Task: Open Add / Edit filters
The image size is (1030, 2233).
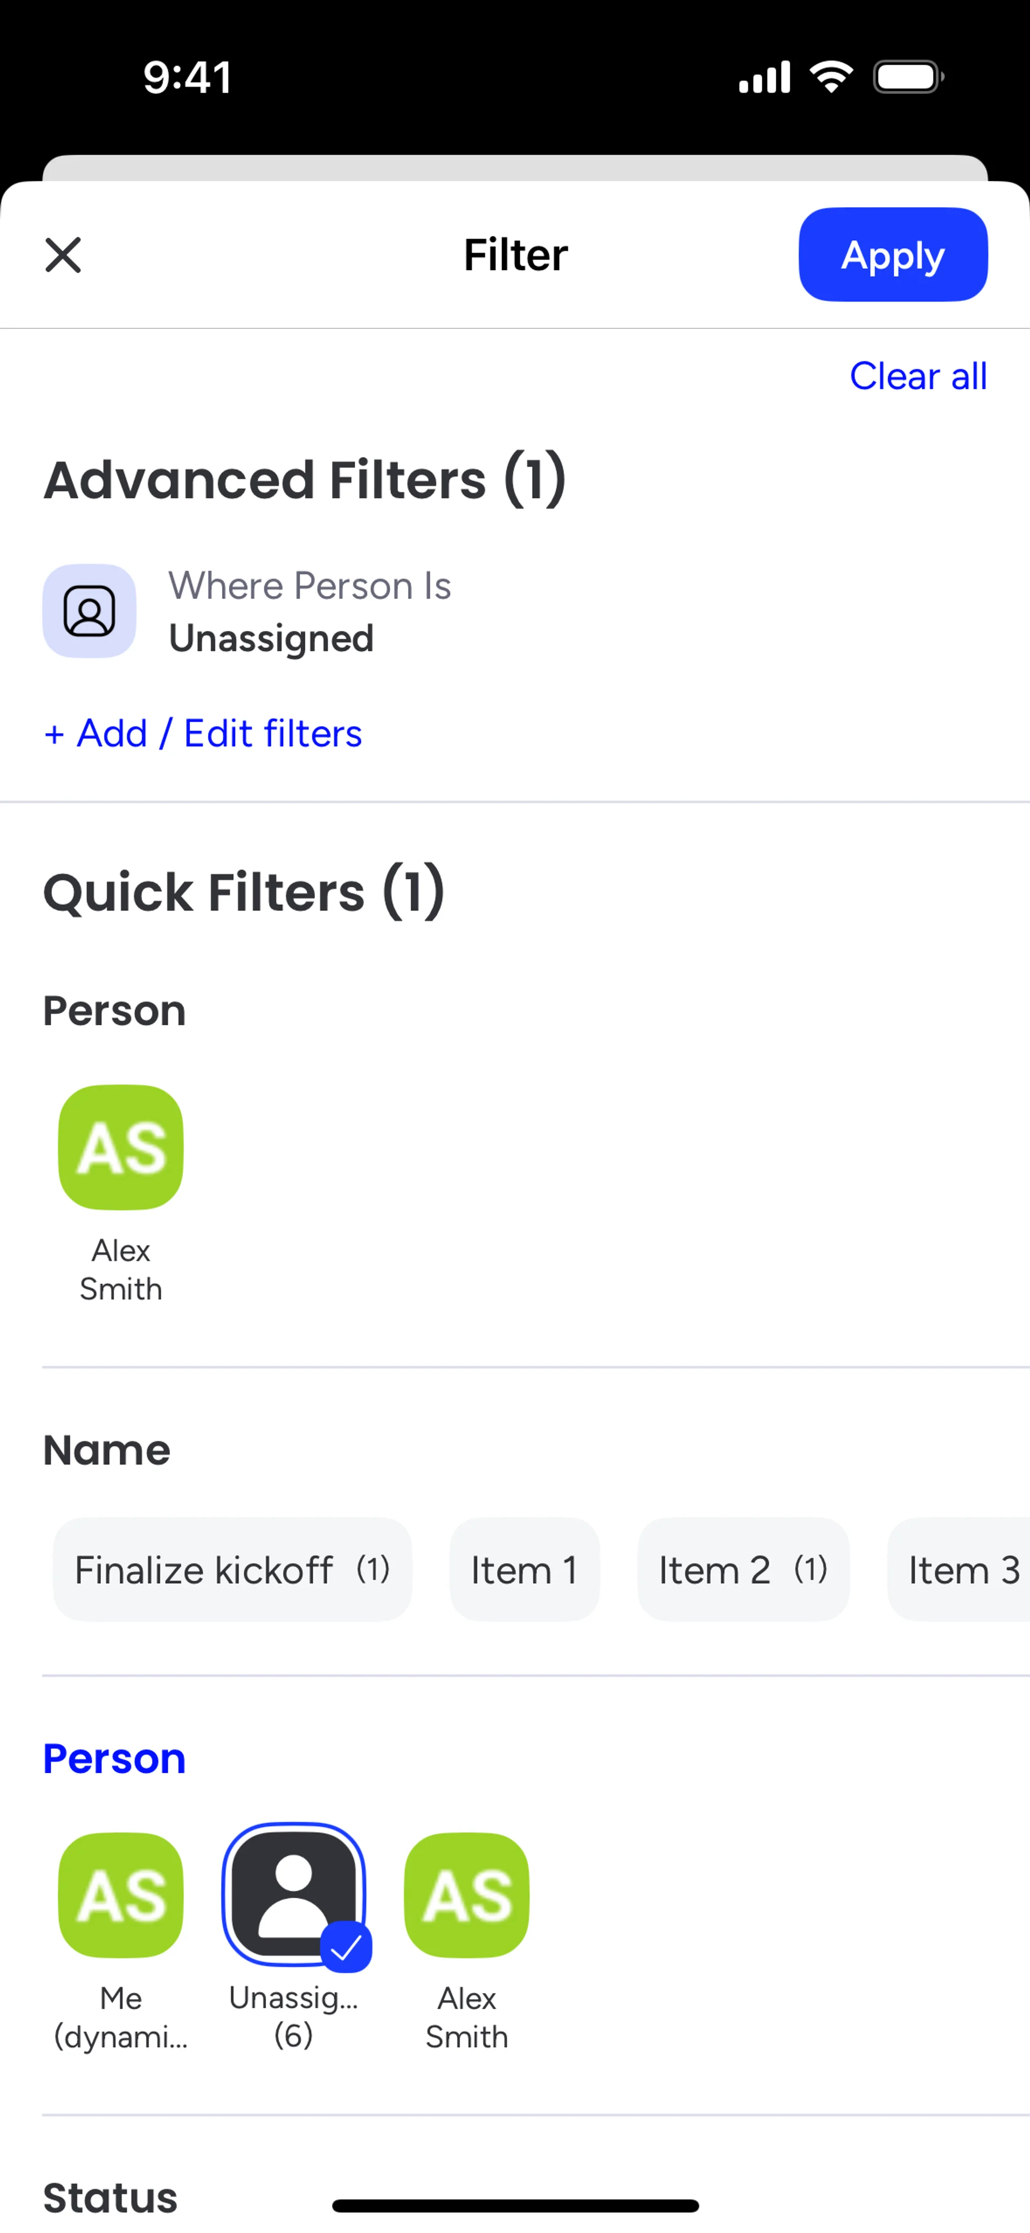Action: coord(203,733)
